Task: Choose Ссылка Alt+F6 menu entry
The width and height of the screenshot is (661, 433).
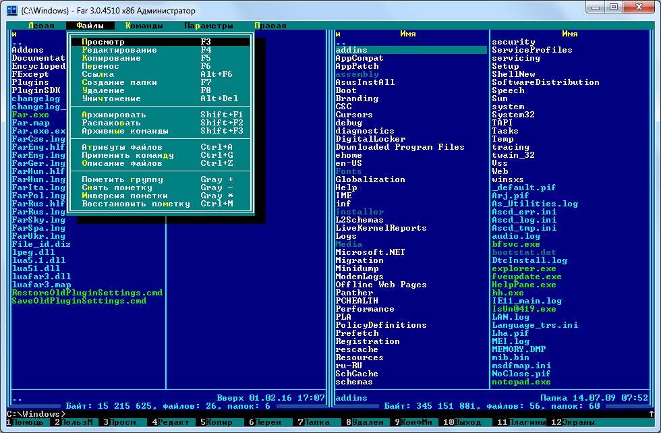Action: click(x=161, y=74)
